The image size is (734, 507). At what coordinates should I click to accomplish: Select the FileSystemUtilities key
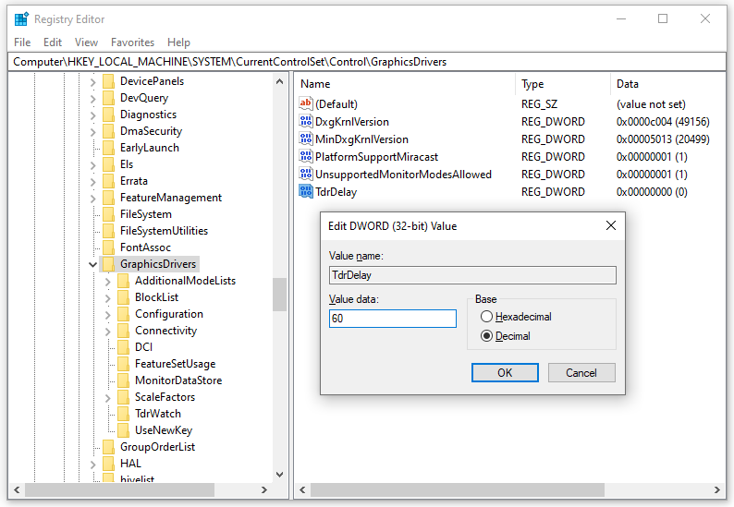point(164,231)
